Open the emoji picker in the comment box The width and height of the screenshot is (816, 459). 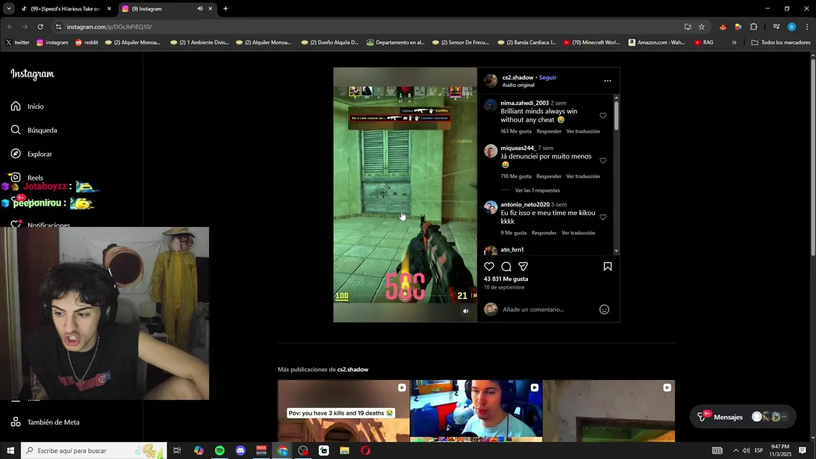pyautogui.click(x=604, y=309)
